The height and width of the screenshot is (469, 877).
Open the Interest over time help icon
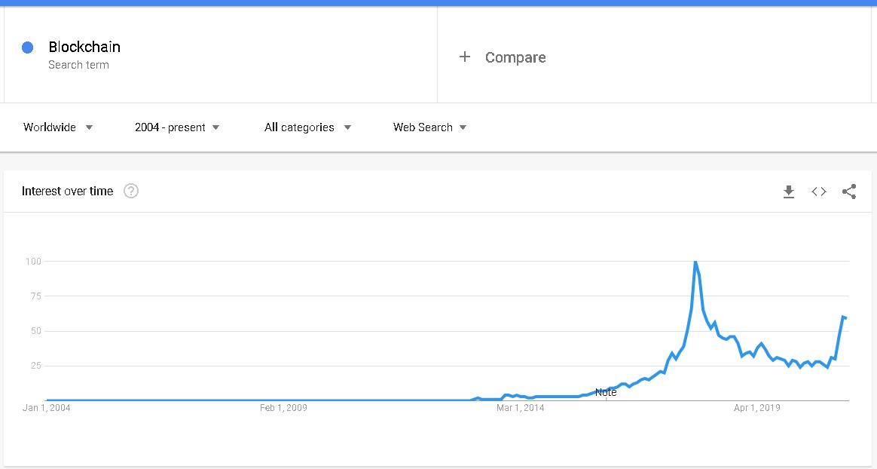(131, 192)
